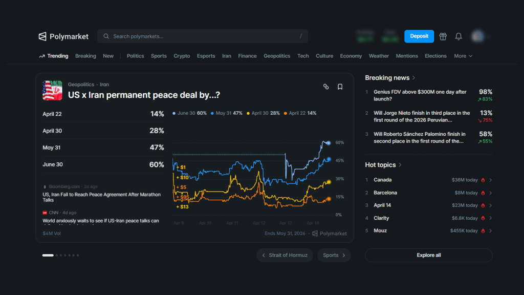Click April 22 chart legend entry
This screenshot has height=295, width=524.
(x=300, y=113)
